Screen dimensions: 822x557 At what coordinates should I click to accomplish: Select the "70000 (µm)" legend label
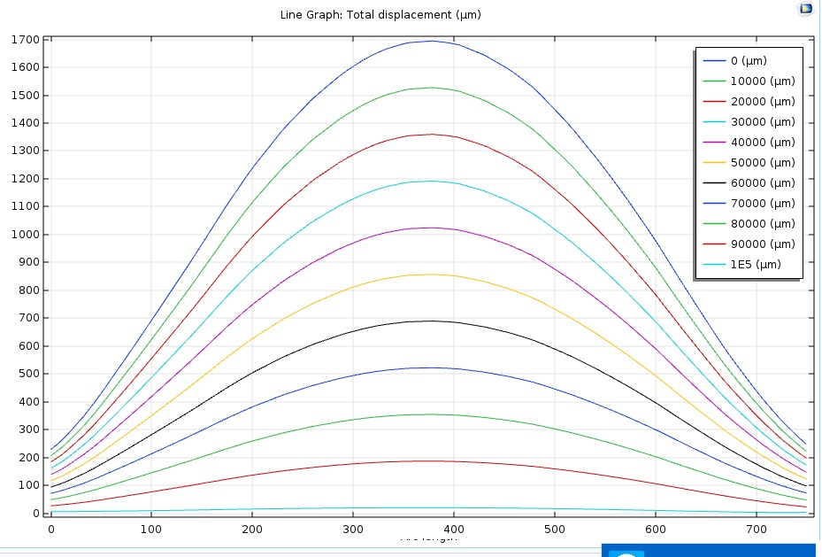[x=762, y=204]
